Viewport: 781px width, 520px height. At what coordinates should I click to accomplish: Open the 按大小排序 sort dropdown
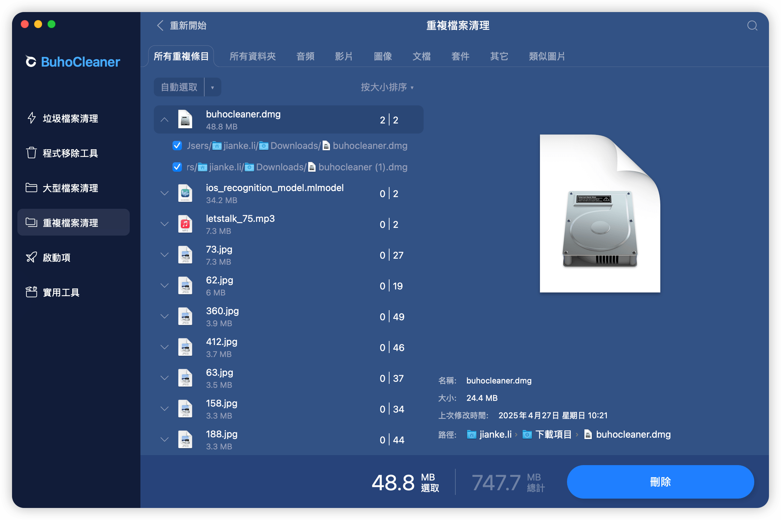(x=387, y=87)
